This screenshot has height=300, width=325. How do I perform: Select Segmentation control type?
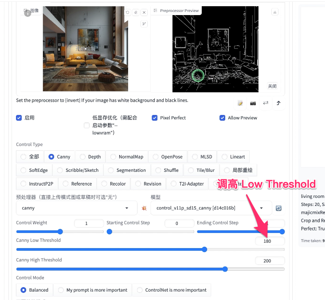pyautogui.click(x=127, y=170)
